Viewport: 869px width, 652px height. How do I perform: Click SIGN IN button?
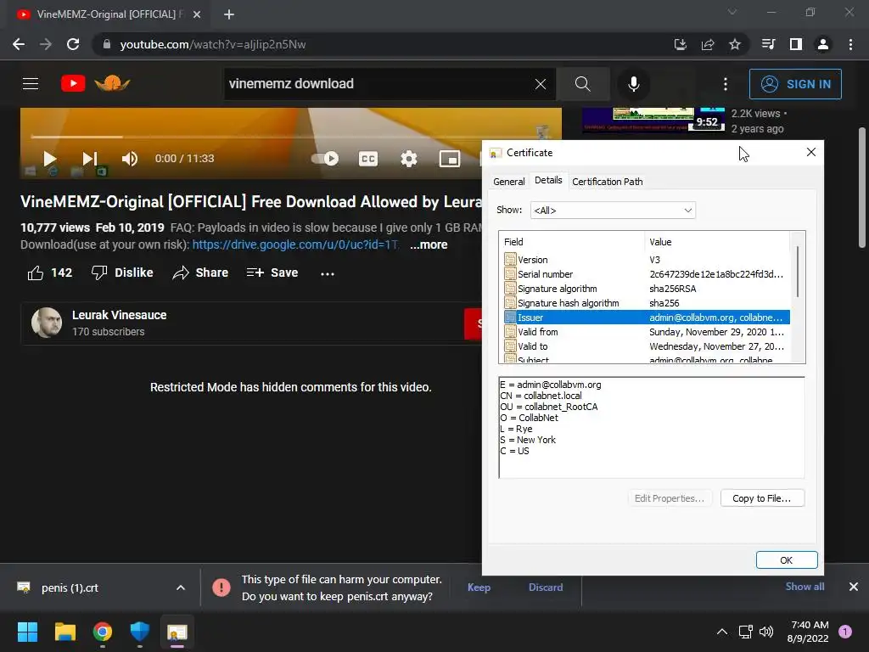coord(795,84)
